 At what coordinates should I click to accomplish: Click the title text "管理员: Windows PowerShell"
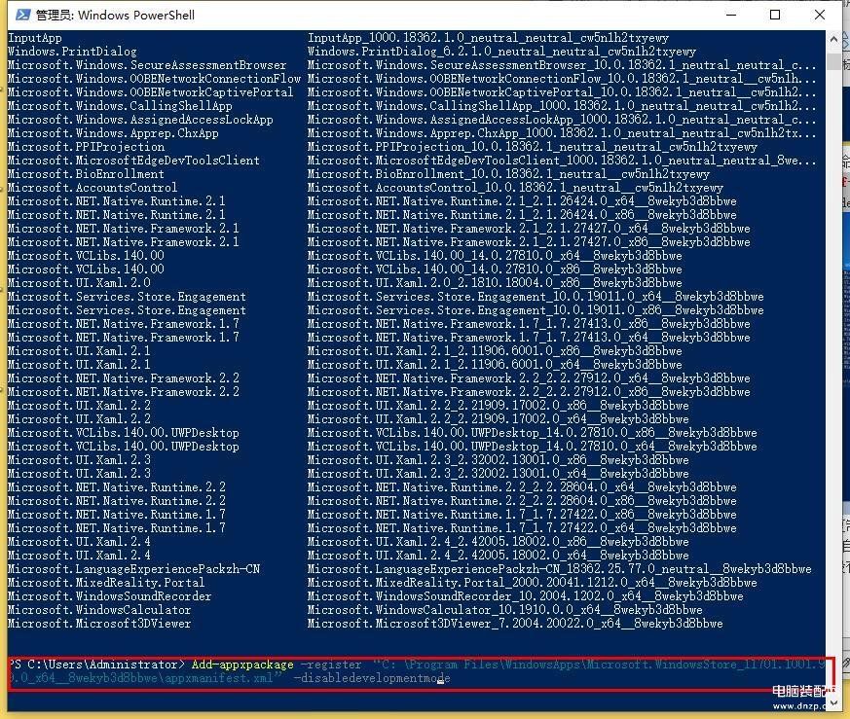click(115, 16)
